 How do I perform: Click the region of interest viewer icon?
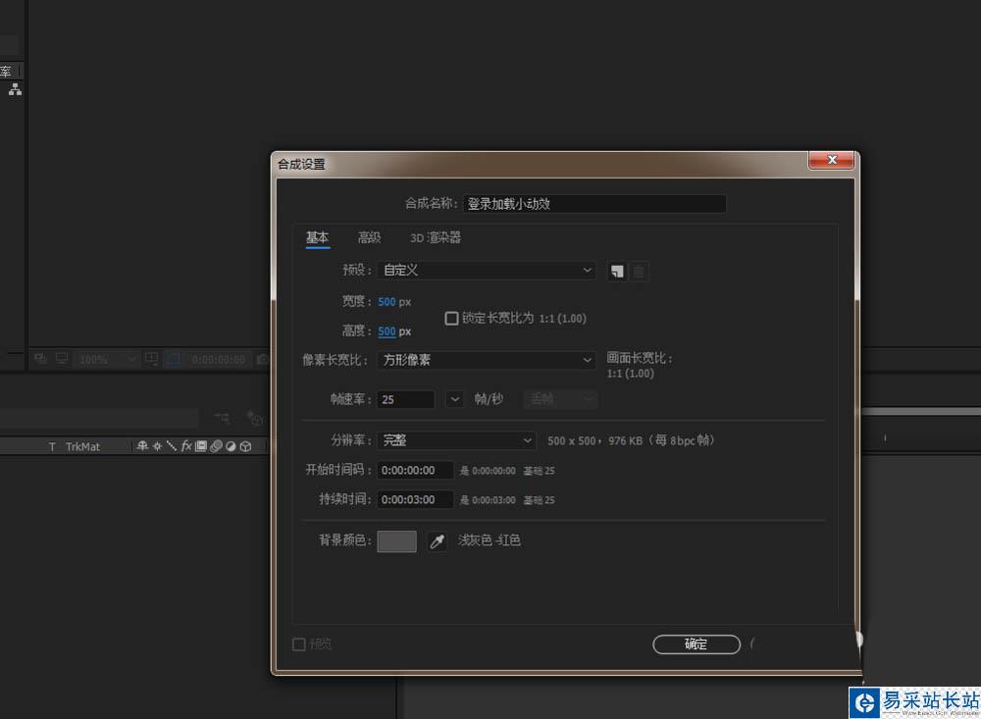(151, 359)
